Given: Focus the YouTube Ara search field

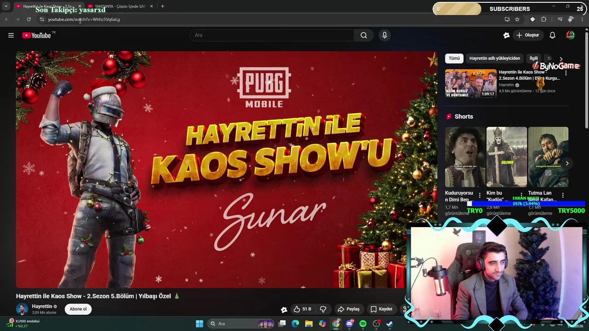Looking at the screenshot, I should click(x=272, y=35).
